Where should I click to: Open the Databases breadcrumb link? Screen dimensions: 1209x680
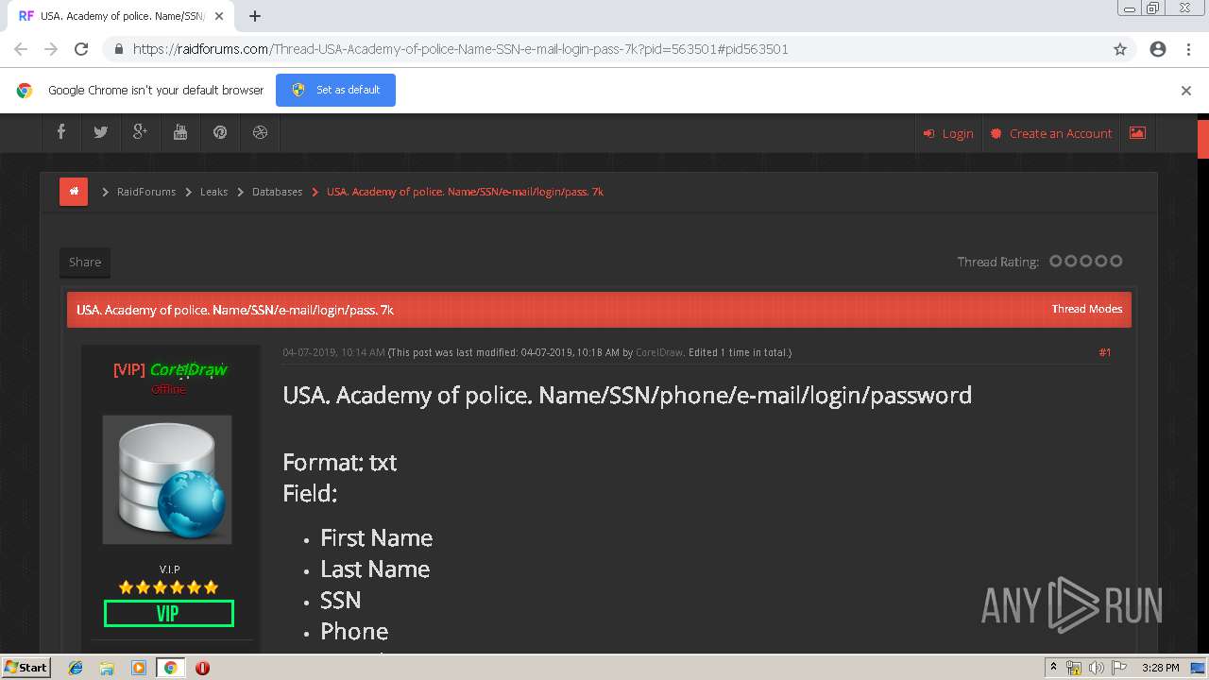click(277, 192)
